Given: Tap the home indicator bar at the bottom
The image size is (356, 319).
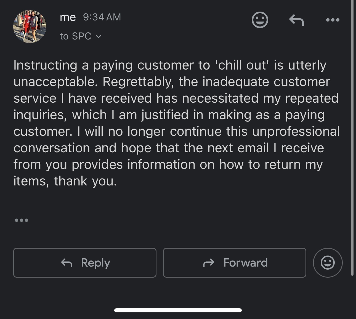Looking at the screenshot, I should [178, 310].
